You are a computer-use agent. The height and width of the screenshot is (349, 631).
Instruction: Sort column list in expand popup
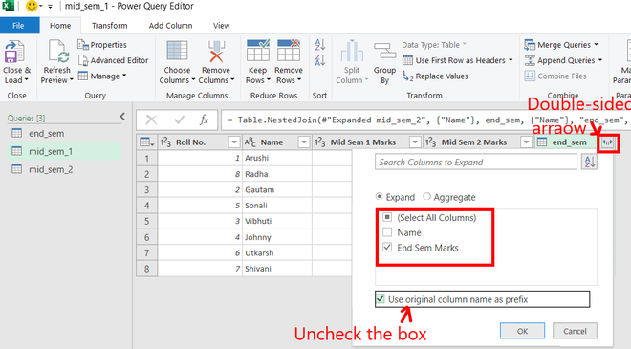click(589, 162)
